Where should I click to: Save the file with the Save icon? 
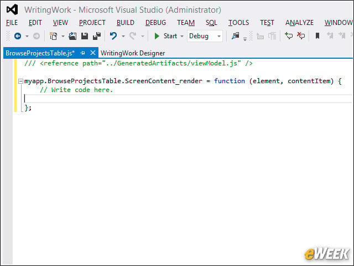tap(85, 36)
